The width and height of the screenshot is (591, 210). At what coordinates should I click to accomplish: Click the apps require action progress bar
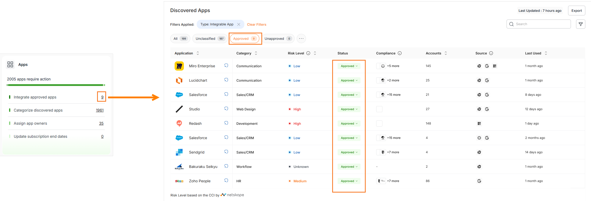[x=56, y=85]
